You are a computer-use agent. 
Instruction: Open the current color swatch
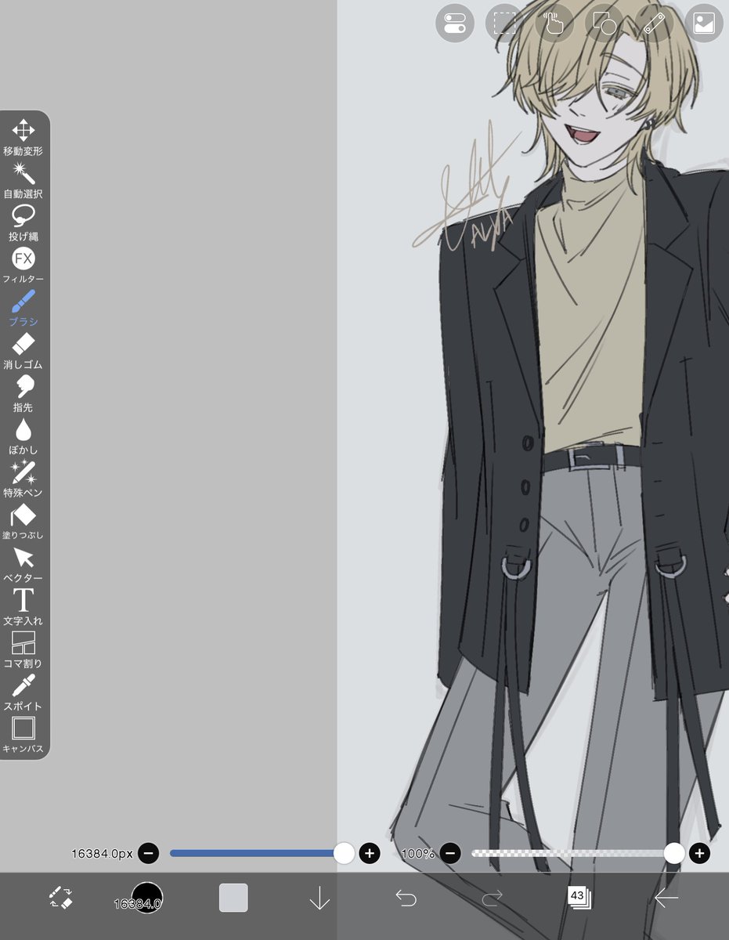[233, 898]
